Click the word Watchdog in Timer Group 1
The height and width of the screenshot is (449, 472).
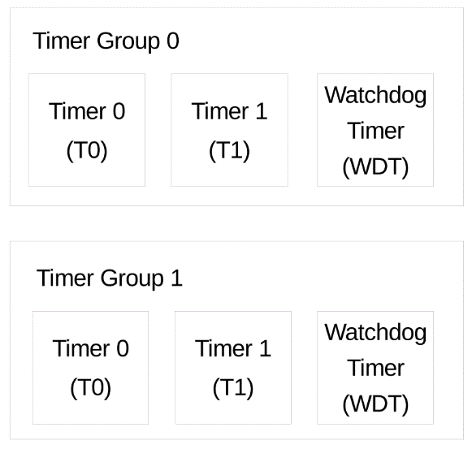375,333
